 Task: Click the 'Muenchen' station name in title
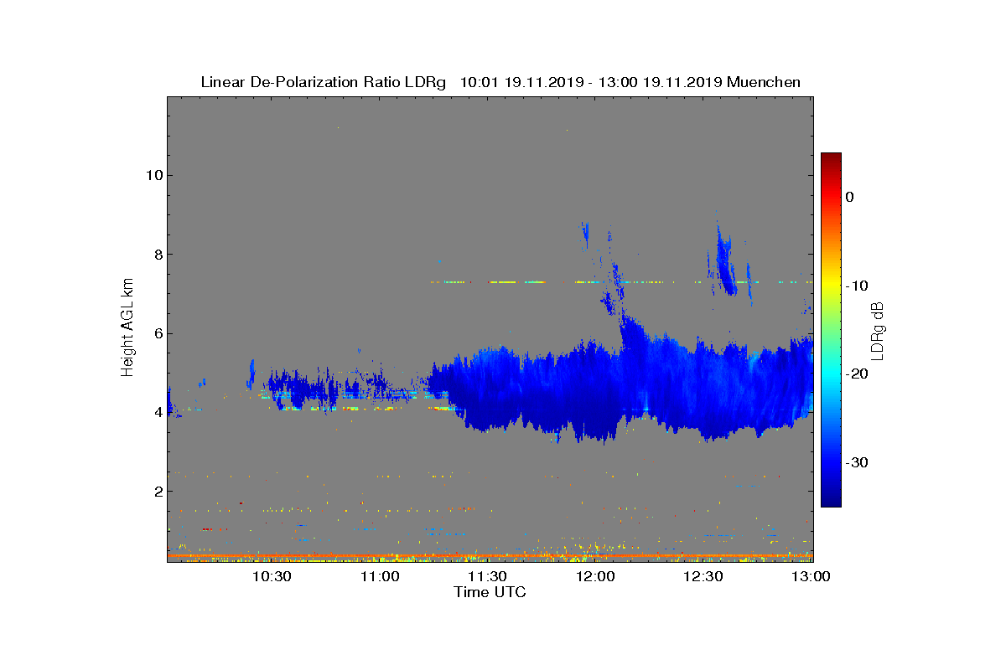pyautogui.click(x=764, y=82)
